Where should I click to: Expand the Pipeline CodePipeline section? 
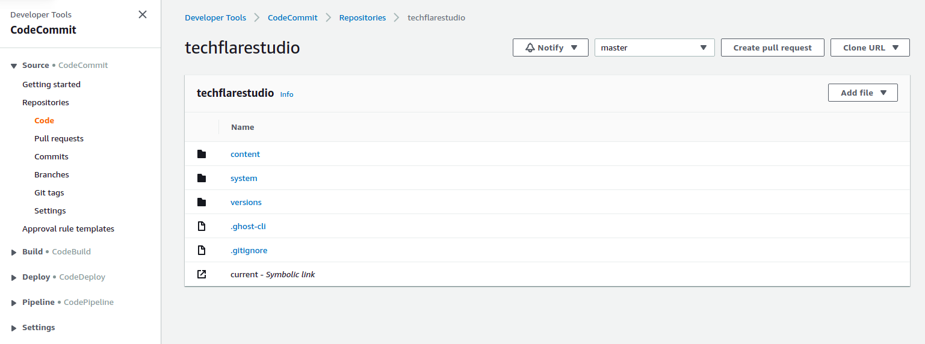pyautogui.click(x=14, y=303)
